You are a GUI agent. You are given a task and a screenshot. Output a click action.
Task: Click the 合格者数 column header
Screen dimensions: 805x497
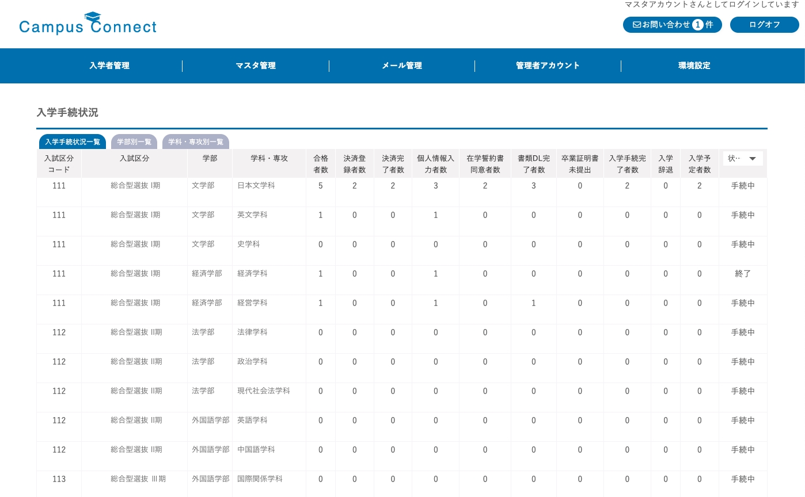tap(321, 164)
